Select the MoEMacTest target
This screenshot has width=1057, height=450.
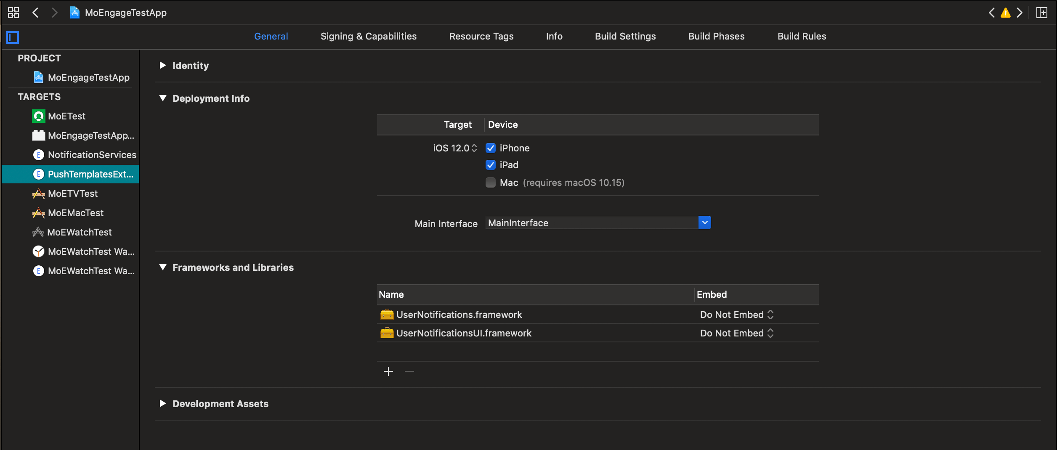tap(68, 213)
